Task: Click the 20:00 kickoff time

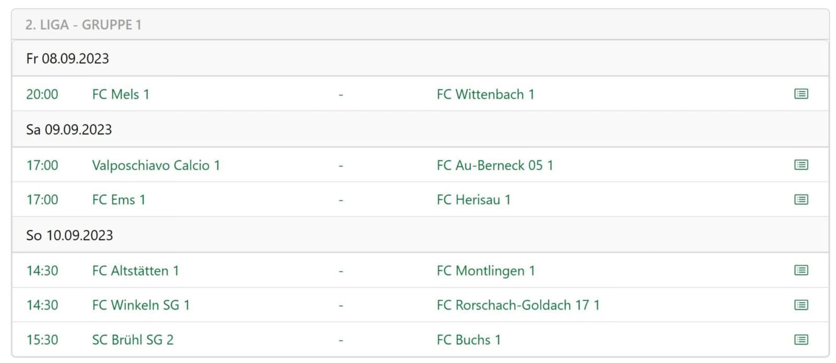Action: tap(42, 94)
